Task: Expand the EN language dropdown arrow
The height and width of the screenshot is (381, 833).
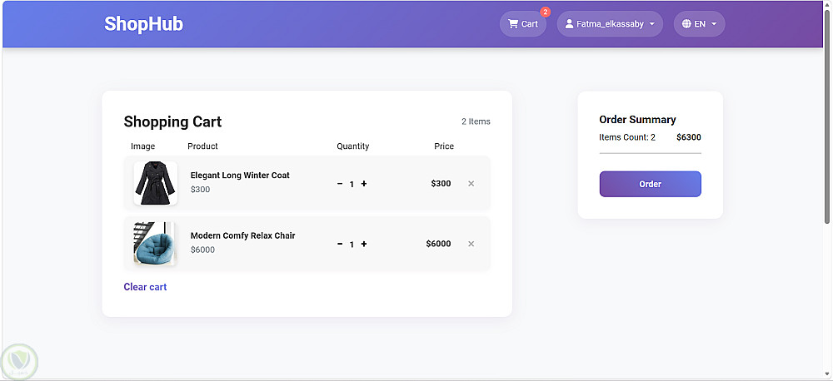Action: (714, 24)
